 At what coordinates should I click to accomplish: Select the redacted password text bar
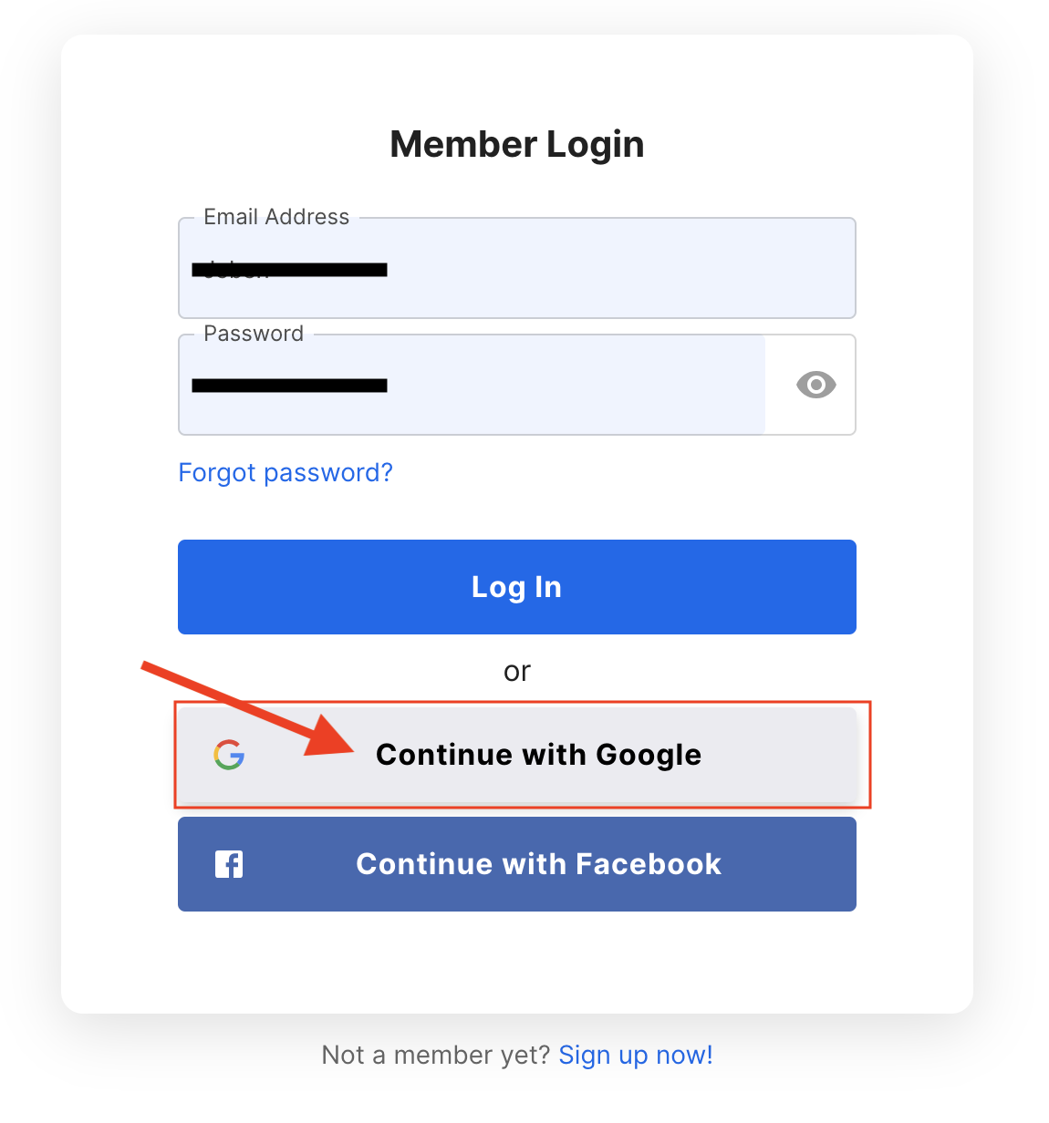(x=289, y=386)
